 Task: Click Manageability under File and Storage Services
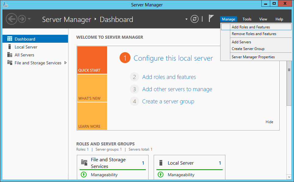coord(104,175)
